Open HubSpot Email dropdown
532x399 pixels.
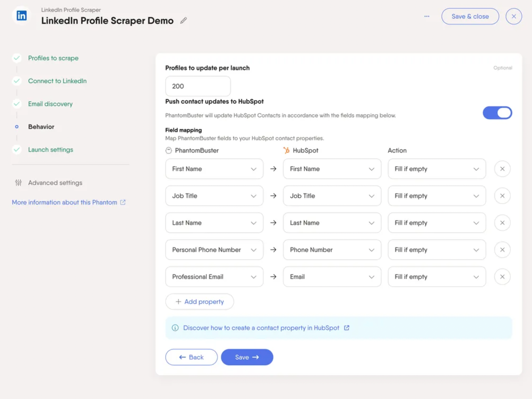point(332,277)
